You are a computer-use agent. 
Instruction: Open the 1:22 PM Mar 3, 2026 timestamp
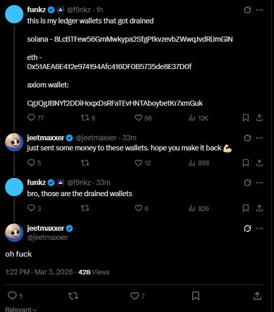tap(39, 272)
